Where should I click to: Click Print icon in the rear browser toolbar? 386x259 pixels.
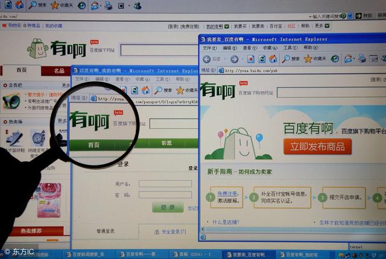[x=109, y=5]
